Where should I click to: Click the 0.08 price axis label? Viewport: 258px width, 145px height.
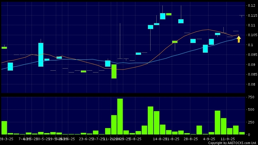(252, 84)
